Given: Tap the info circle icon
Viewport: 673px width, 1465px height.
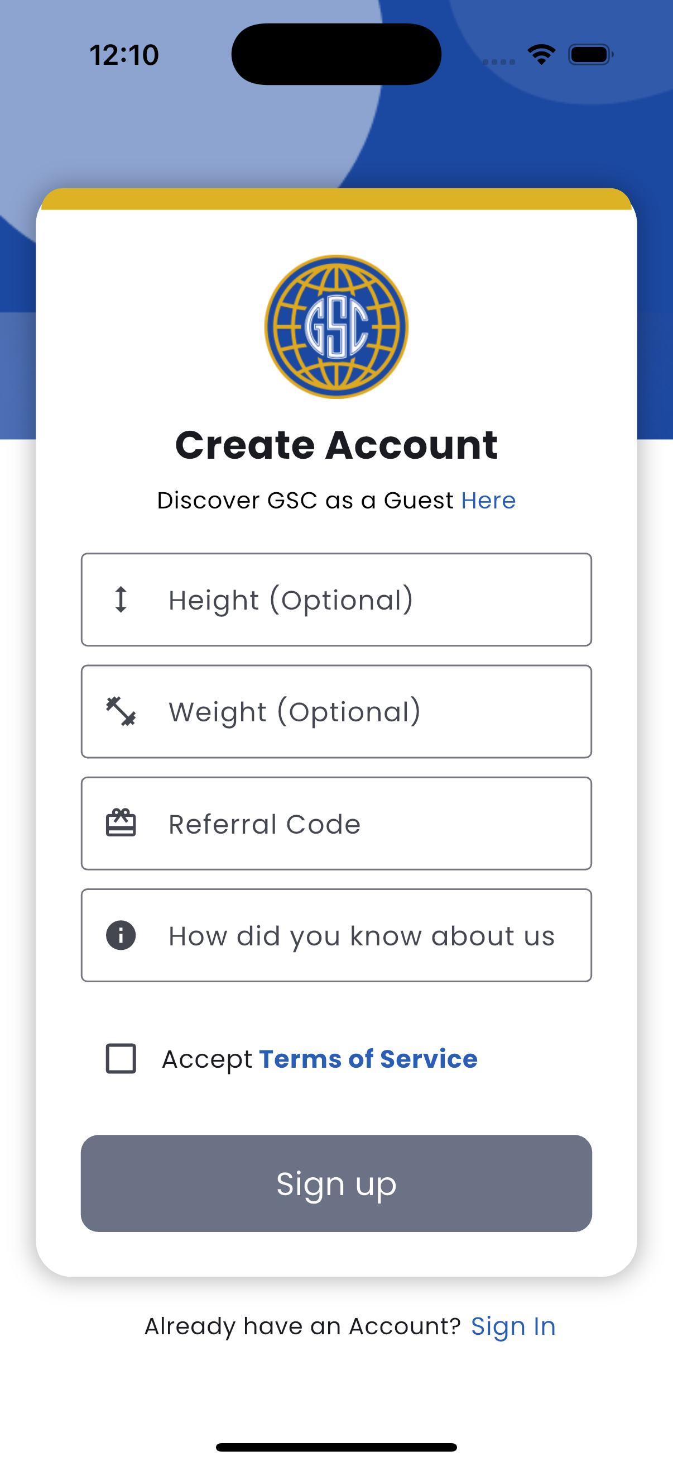Looking at the screenshot, I should [x=121, y=935].
